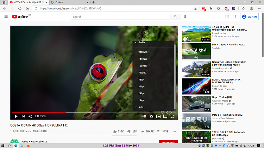Toggle the autoplay switch in player
Image resolution: width=264 pixels, height=148 pixels.
pos(144,116)
